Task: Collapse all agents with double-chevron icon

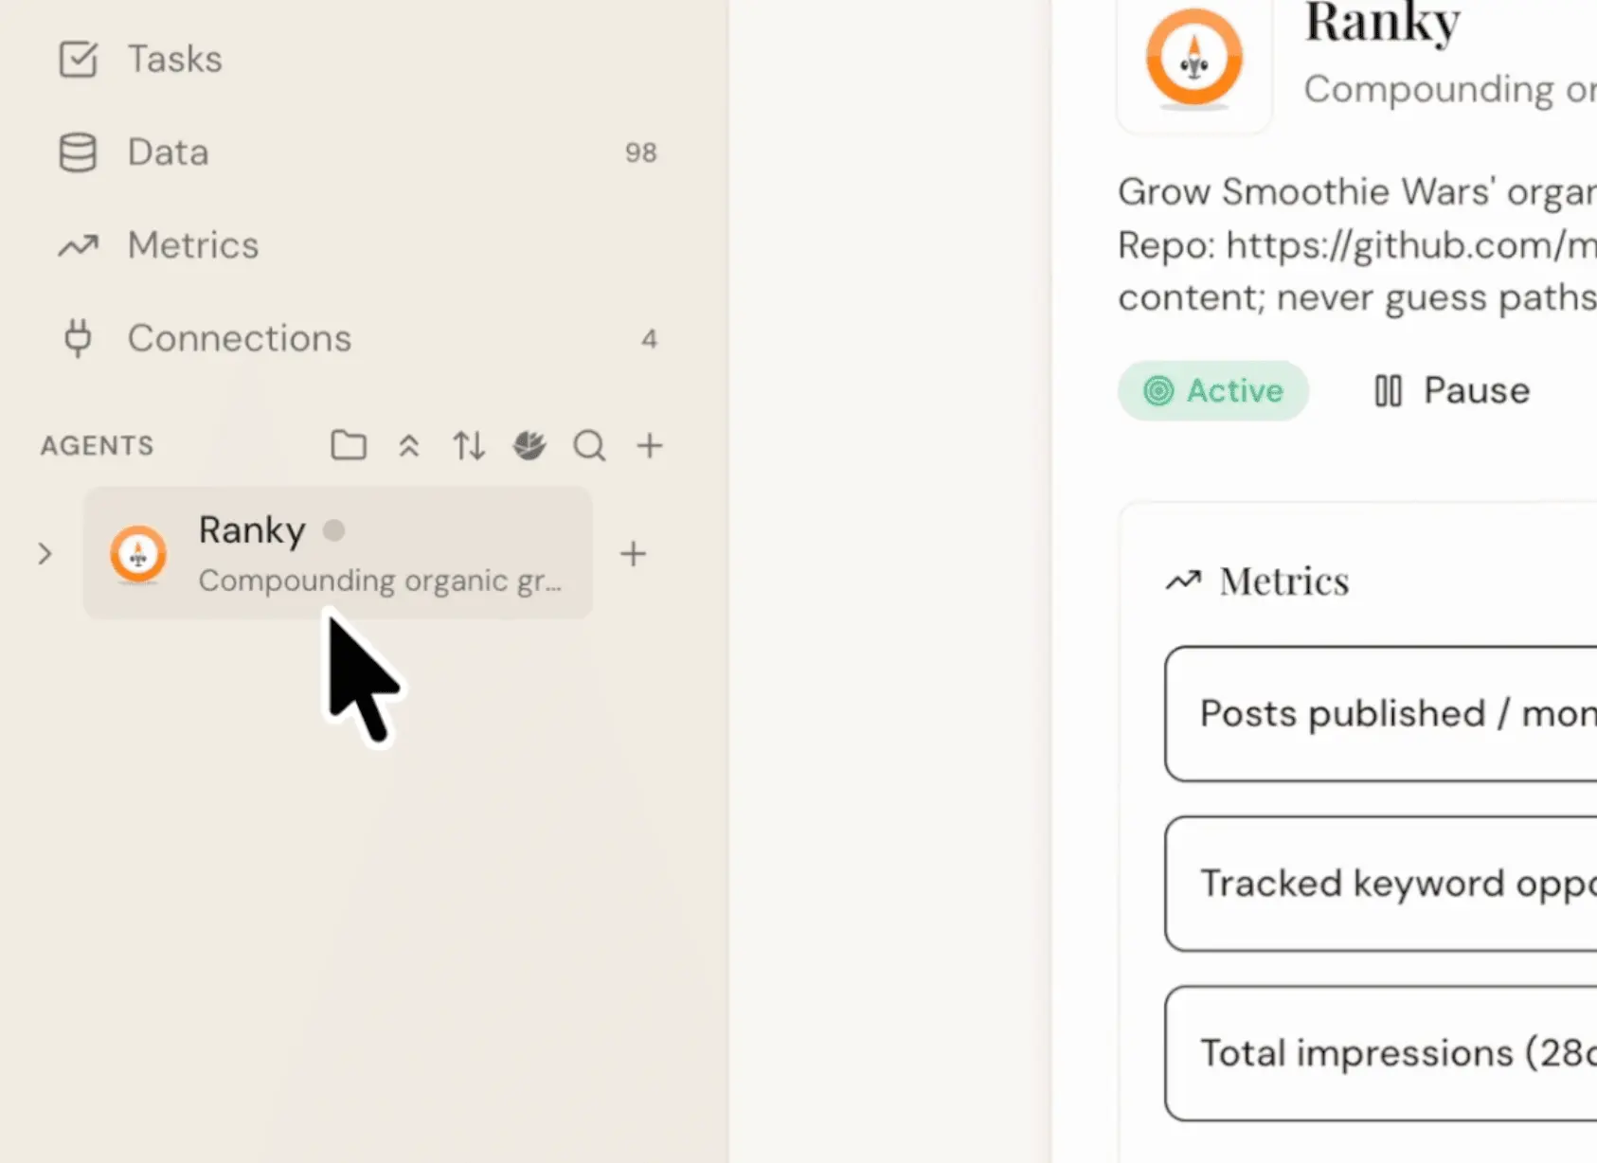Action: tap(409, 445)
